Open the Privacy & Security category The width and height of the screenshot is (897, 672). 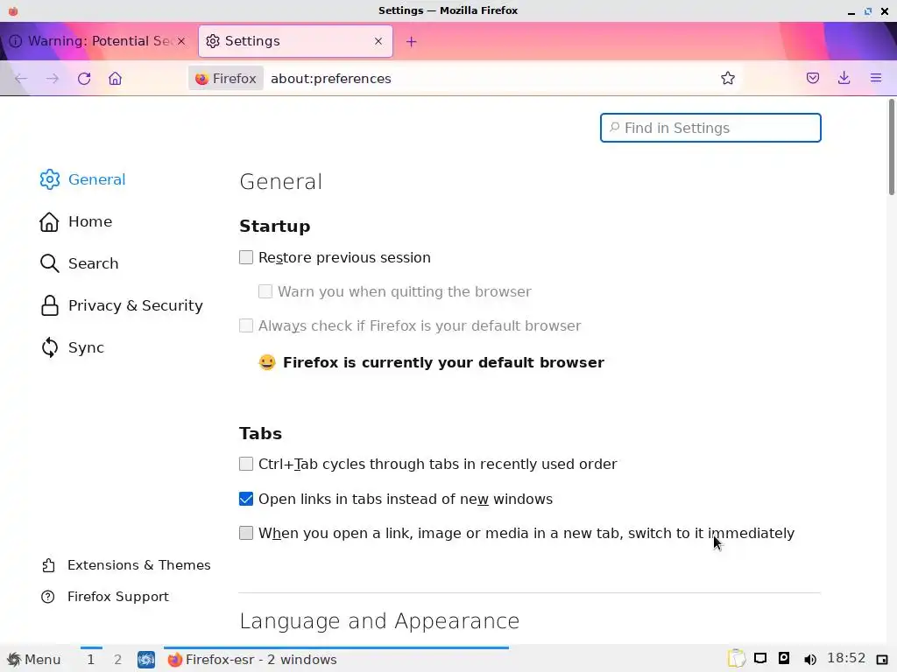136,305
